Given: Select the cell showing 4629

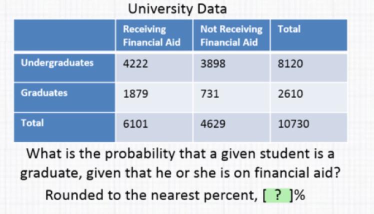Looking at the screenshot, I should click(213, 123).
